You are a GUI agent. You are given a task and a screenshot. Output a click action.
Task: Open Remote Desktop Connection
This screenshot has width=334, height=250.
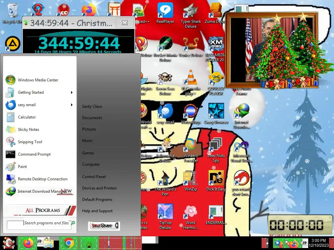[39, 179]
